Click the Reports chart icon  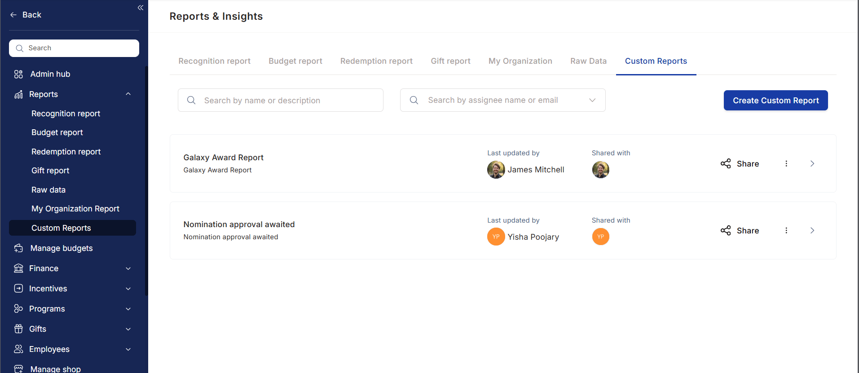click(18, 94)
